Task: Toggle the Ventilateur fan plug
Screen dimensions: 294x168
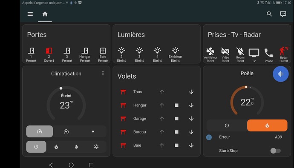Action: coord(210,51)
